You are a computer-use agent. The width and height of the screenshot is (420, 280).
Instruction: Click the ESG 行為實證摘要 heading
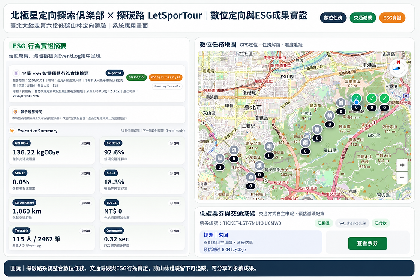(x=39, y=46)
